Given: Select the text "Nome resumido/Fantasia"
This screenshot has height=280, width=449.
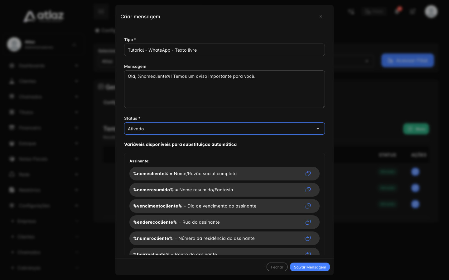Looking at the screenshot, I should [x=206, y=190].
